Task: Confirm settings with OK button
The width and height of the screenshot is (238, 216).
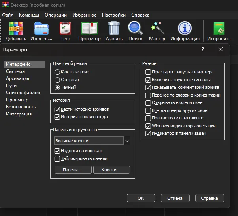Action: pyautogui.click(x=141, y=198)
